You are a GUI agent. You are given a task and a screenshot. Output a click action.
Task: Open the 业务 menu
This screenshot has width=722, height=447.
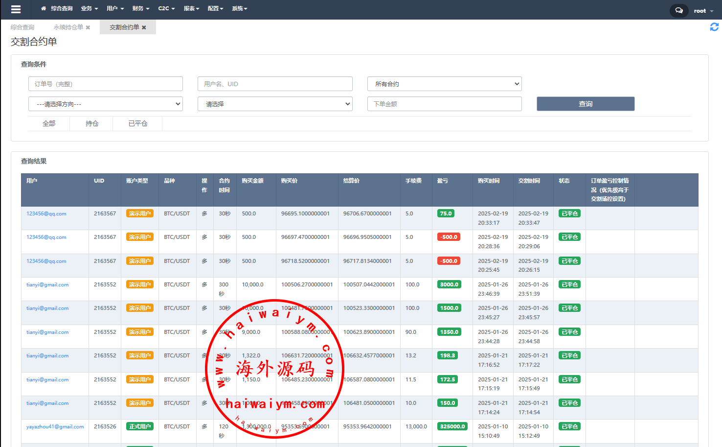click(89, 9)
